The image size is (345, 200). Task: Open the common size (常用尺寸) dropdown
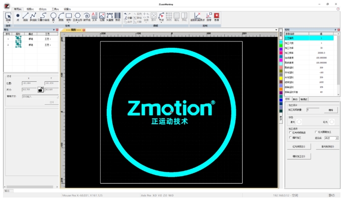pyautogui.click(x=40, y=97)
